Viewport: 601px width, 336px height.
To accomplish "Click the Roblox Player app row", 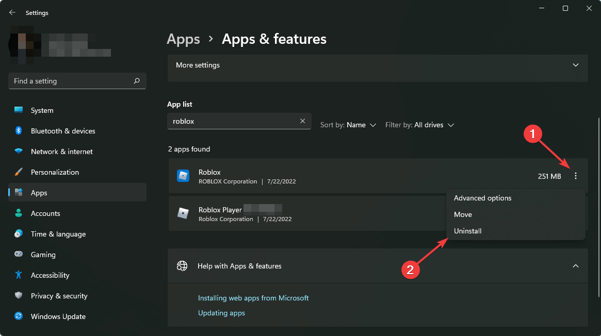I will 306,213.
